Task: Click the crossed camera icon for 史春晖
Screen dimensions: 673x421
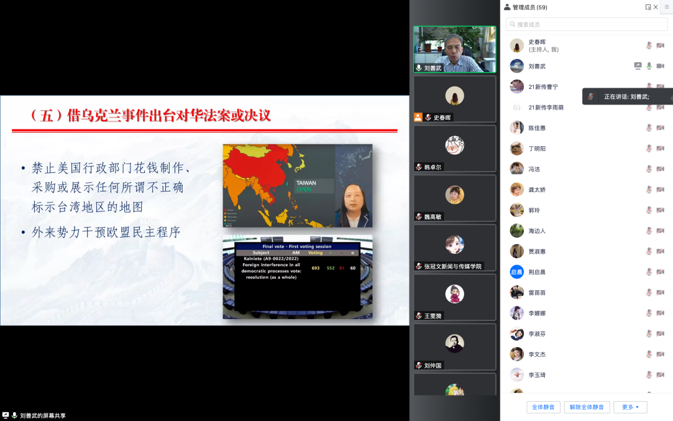Action: [660, 45]
